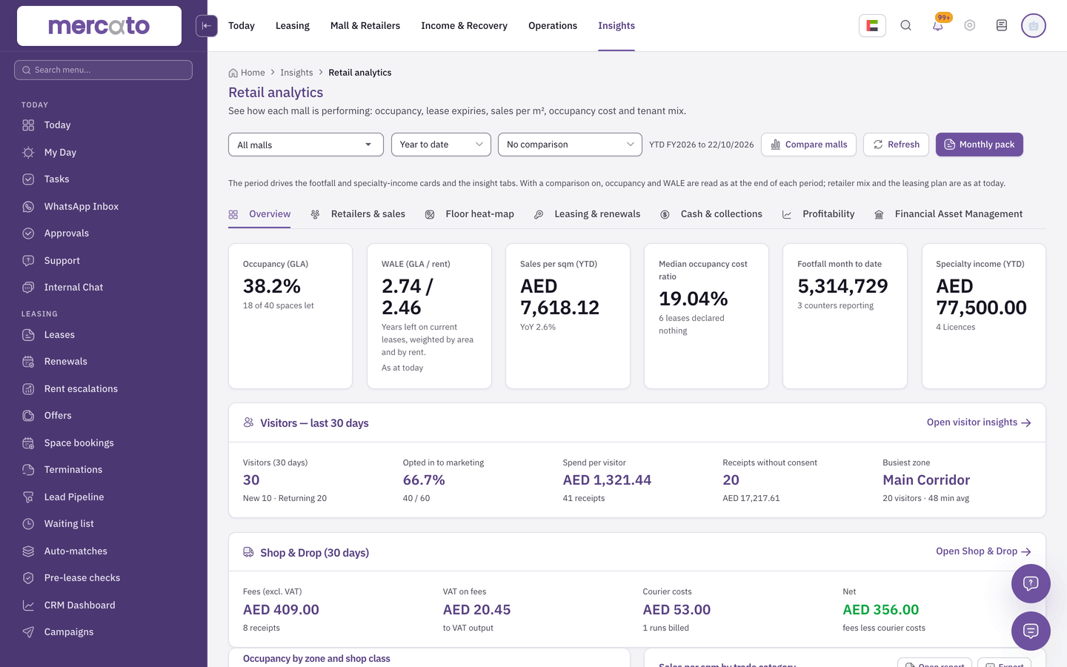Click the Refresh button
The width and height of the screenshot is (1067, 667).
896,145
